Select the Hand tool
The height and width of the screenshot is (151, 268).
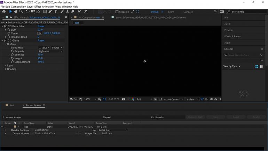coord(16,12)
